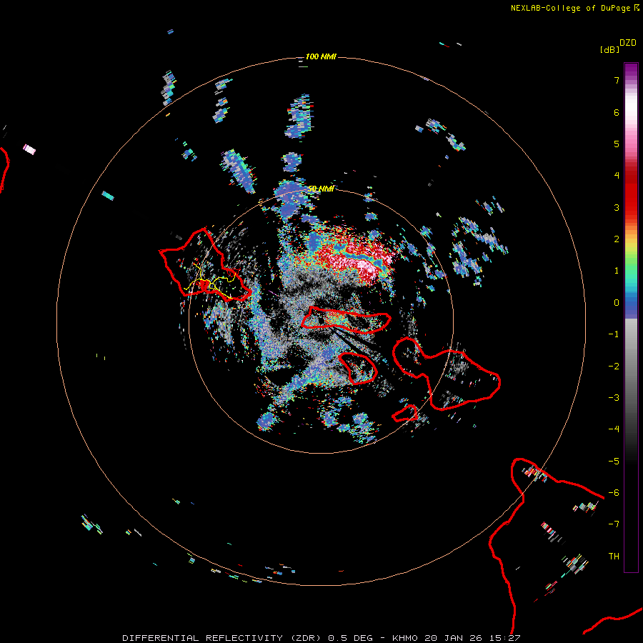Click the KHMO station identifier in caption

click(405, 638)
